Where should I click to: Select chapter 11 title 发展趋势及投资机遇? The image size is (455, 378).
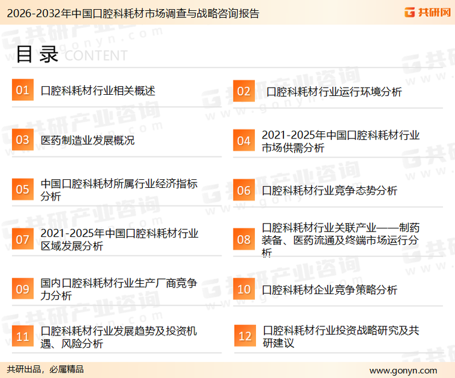point(119,337)
